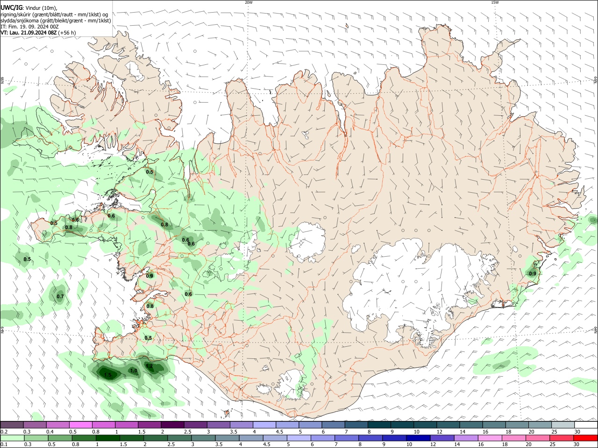Image resolution: width=598 pixels, height=448 pixels.
Task: Click the 'VT: Lau. 21.09.2024 08Z (+56 h)' line
Action: [x=38, y=33]
